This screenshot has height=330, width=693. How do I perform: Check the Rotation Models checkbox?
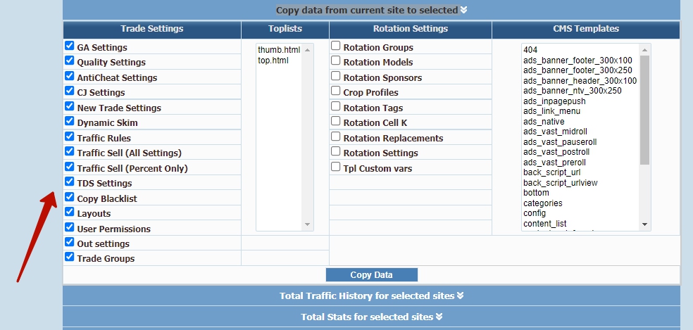pos(336,61)
